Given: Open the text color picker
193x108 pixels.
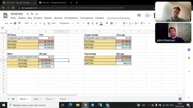Looking at the screenshot, I should 101,23.
